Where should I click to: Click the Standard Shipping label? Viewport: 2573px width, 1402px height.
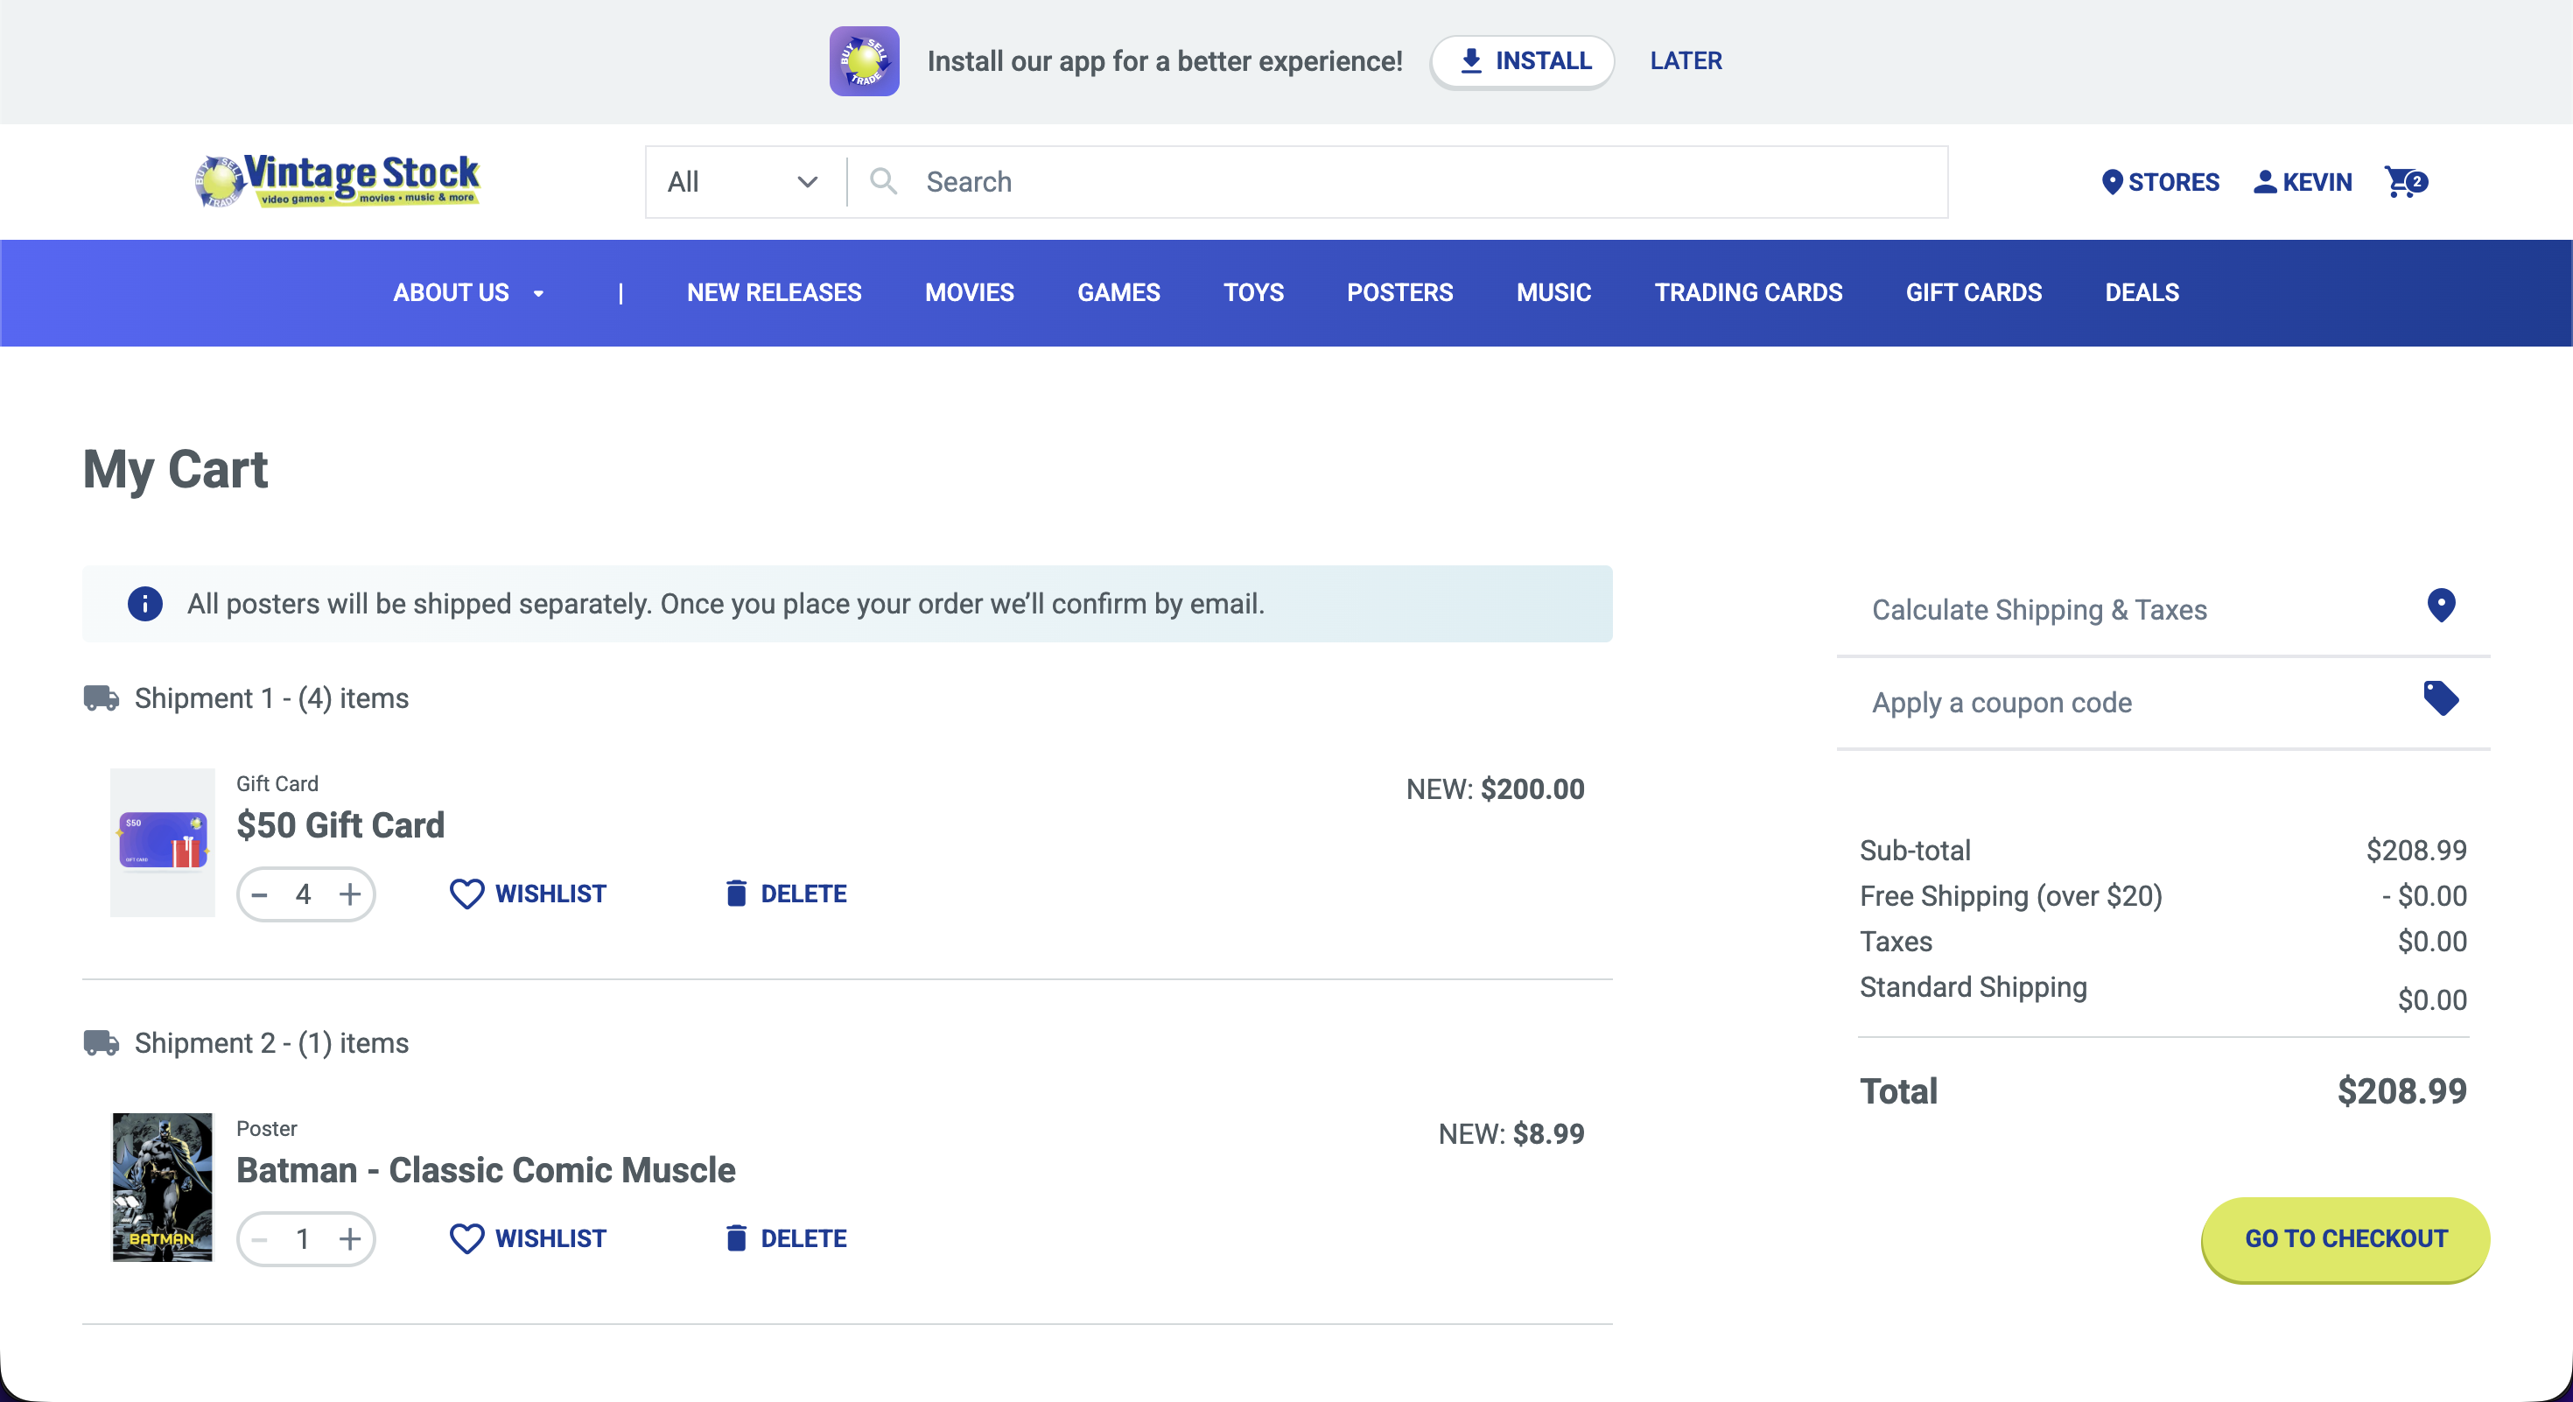pyautogui.click(x=1973, y=986)
